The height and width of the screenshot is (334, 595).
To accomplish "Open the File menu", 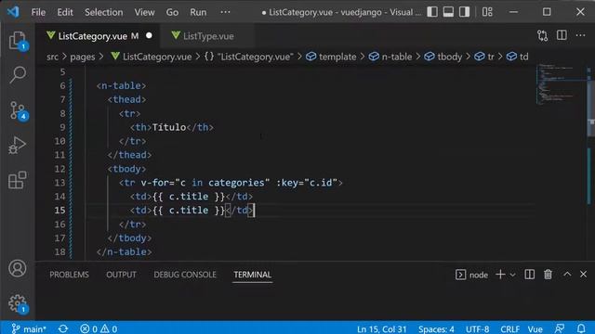I will [38, 12].
